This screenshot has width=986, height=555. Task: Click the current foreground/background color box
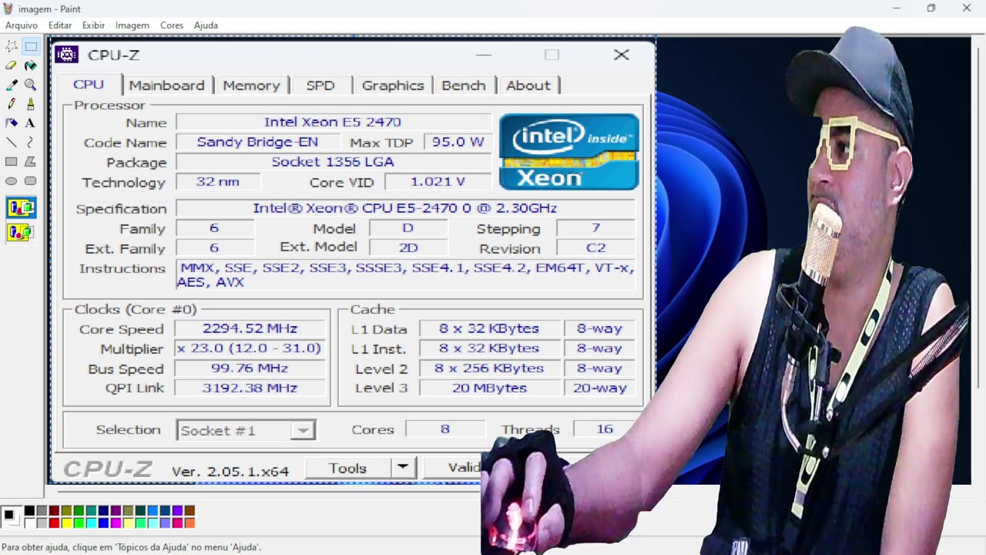(11, 516)
